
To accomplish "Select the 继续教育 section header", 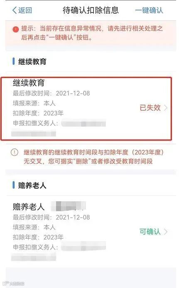I will pyautogui.click(x=32, y=61).
